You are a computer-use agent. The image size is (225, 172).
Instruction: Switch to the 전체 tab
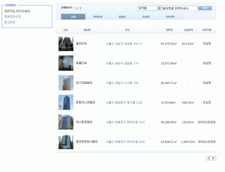click(73, 17)
